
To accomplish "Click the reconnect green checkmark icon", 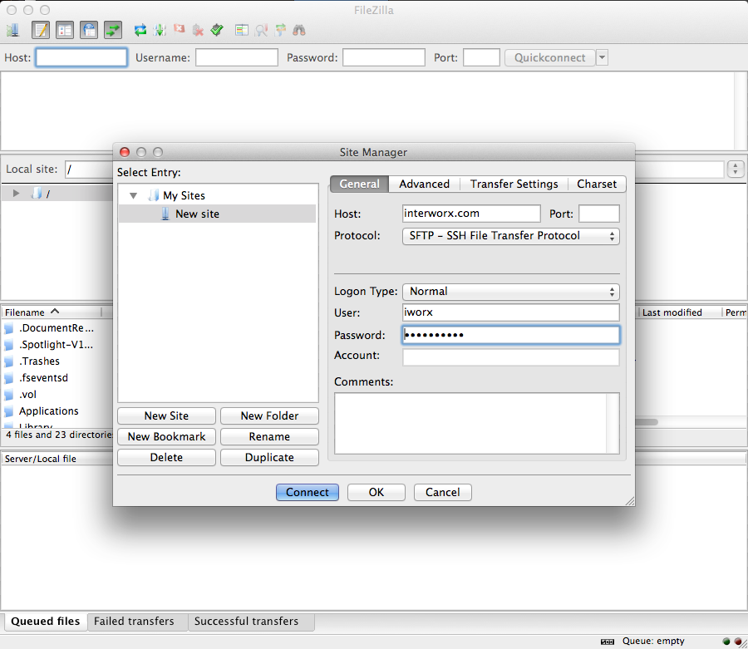I will pos(217,31).
